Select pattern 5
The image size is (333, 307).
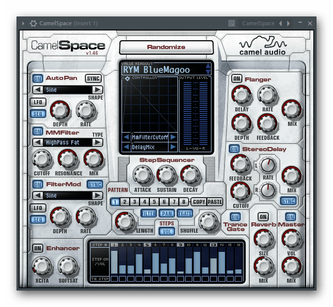coord(154,202)
